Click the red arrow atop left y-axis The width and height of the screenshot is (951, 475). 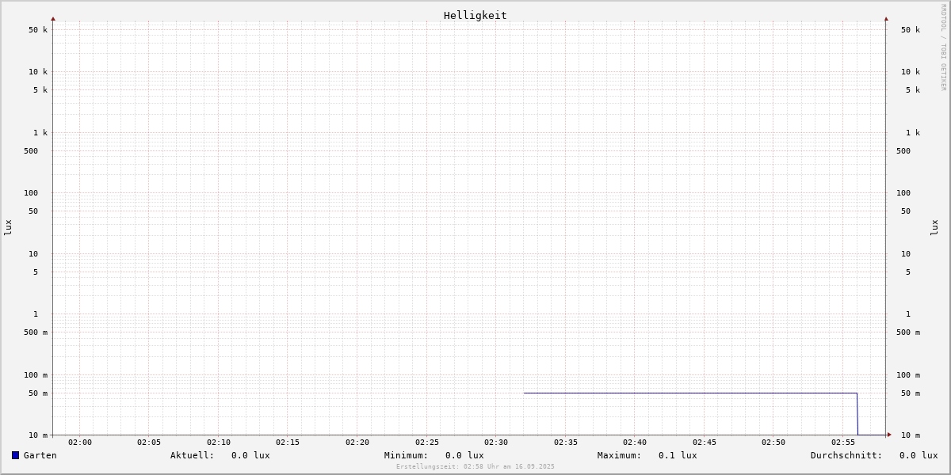coord(53,18)
